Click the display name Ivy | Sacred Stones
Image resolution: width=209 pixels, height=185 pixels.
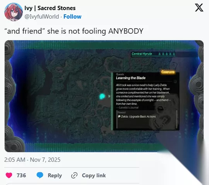(50, 8)
